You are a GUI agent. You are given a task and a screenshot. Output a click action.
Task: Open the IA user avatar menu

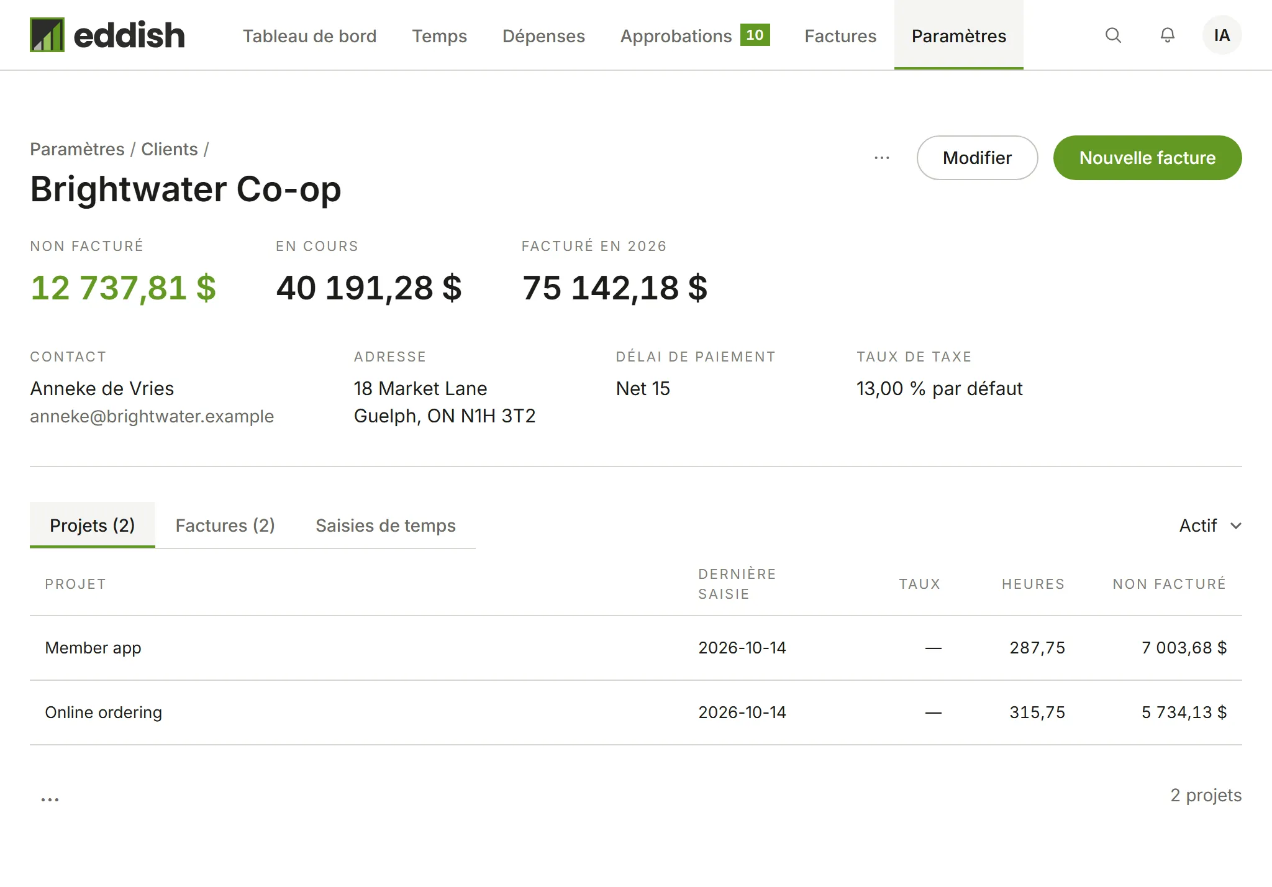pyautogui.click(x=1222, y=35)
